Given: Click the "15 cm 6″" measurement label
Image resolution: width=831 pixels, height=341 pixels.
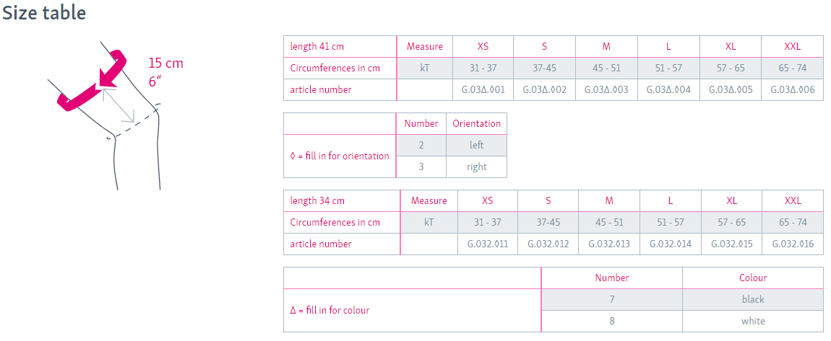Looking at the screenshot, I should click(x=165, y=71).
